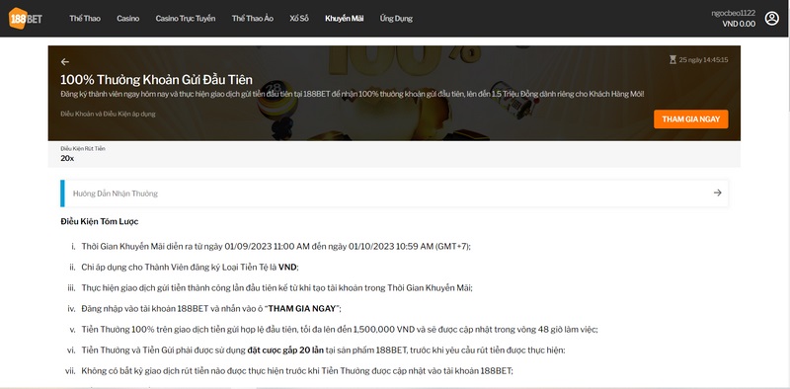Click the Điều Kiện Rút Tiền label

(83, 149)
